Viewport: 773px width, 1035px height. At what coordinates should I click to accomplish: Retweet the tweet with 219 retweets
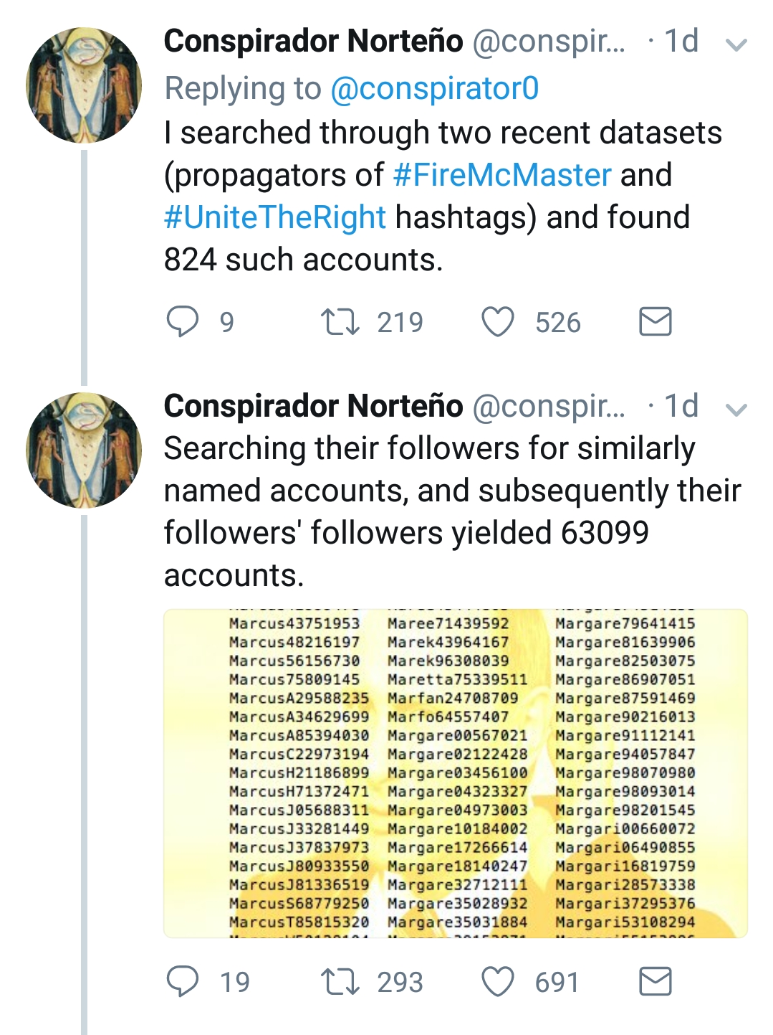pyautogui.click(x=340, y=322)
